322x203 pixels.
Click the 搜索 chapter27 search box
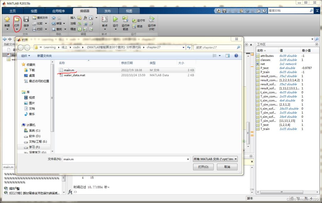pos(217,47)
